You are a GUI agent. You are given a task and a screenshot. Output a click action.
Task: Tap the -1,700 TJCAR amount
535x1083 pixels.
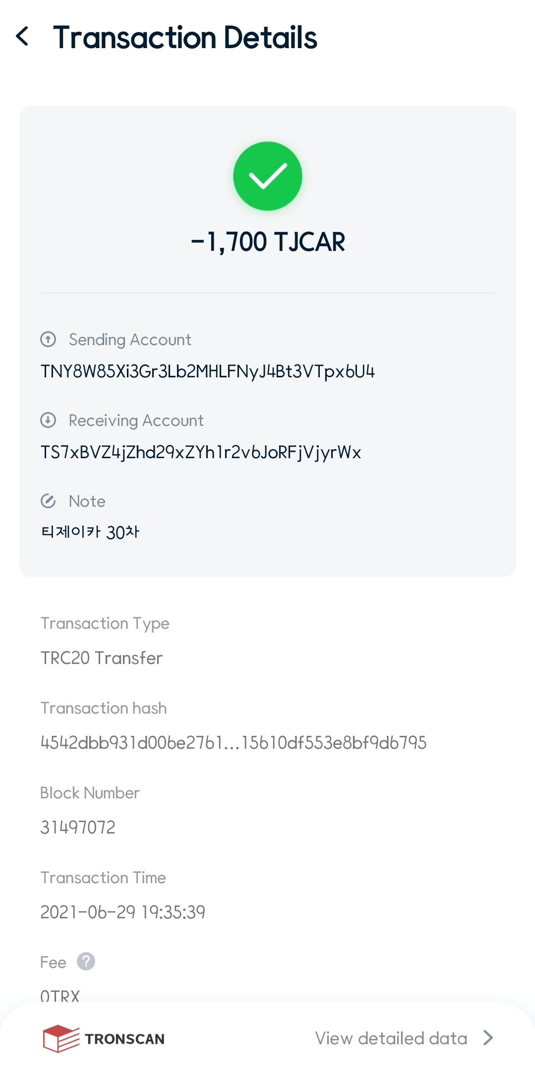click(268, 242)
